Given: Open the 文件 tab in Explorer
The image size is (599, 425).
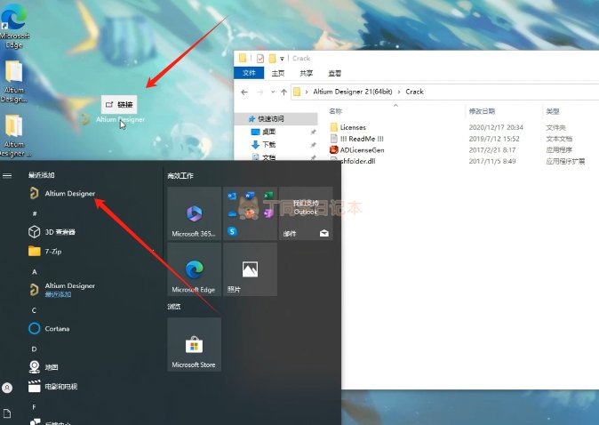Looking at the screenshot, I should [x=249, y=73].
